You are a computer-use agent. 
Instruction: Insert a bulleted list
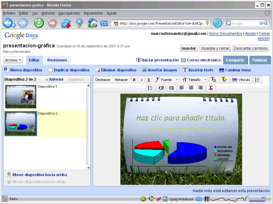click(150, 88)
